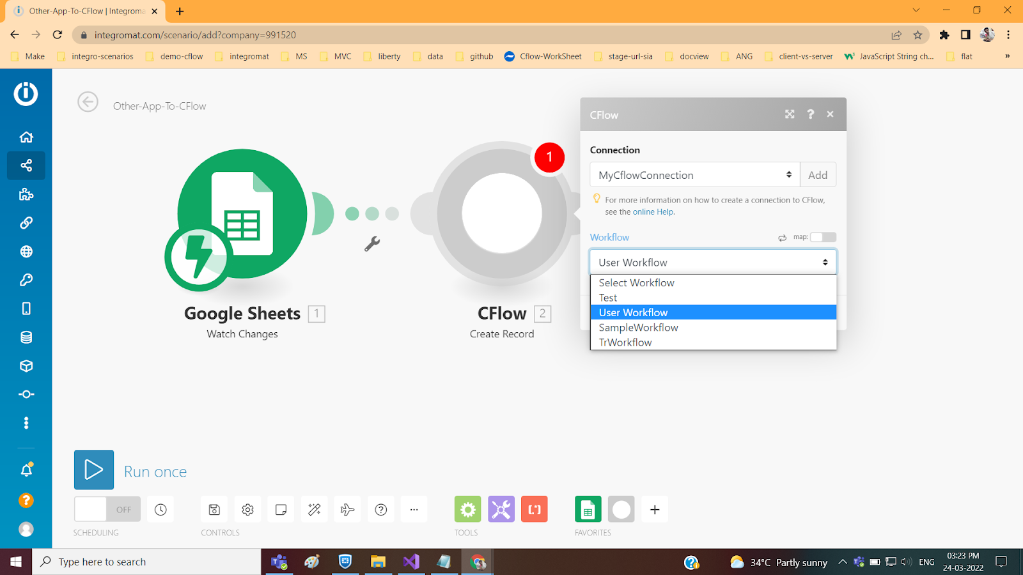Click the Explain flow airplane icon
This screenshot has height=575, width=1023.
(347, 509)
